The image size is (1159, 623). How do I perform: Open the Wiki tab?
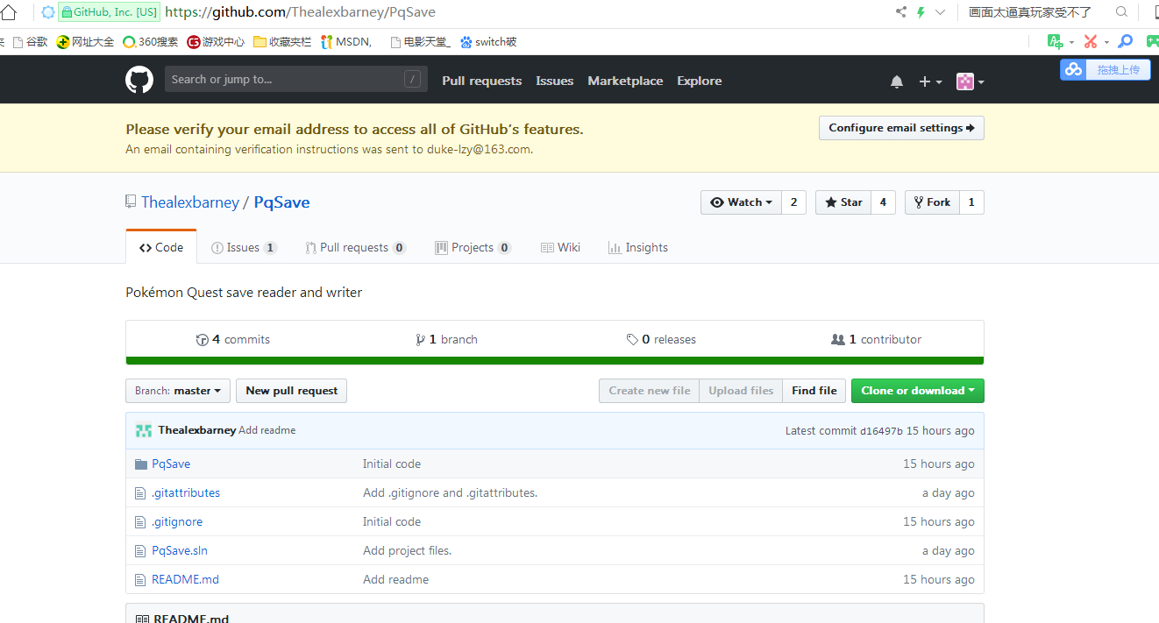click(560, 247)
